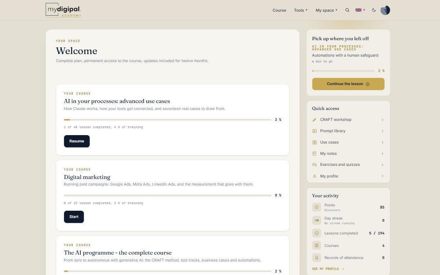Click the 'Your activity' heading
The width and height of the screenshot is (440, 275).
click(x=325, y=196)
